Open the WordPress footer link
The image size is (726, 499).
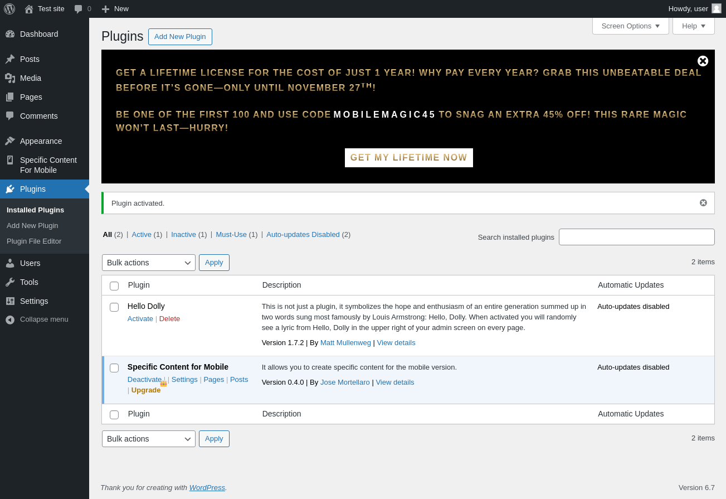(x=207, y=488)
